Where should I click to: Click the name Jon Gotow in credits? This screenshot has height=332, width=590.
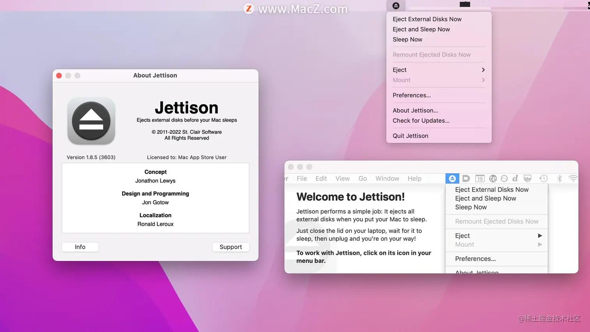(x=155, y=202)
